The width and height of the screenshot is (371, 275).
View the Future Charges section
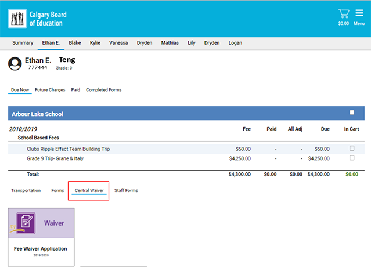point(50,90)
